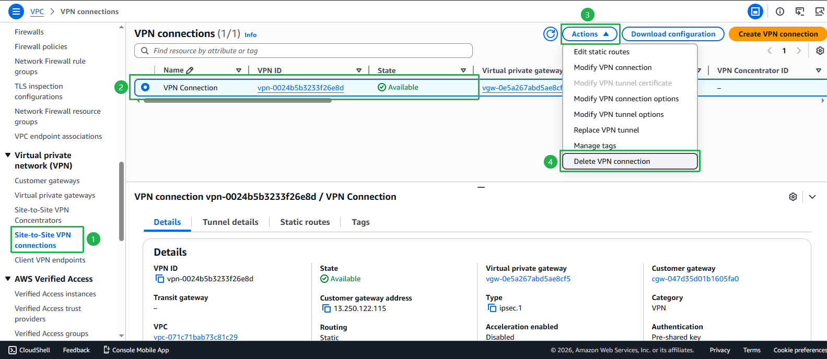The height and width of the screenshot is (359, 827).
Task: Open Client VPN endpoints in the sidebar
Action: tap(50, 260)
